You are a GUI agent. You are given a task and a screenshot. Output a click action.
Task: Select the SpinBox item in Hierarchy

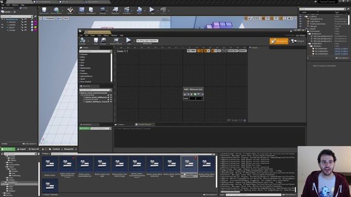pos(97,102)
